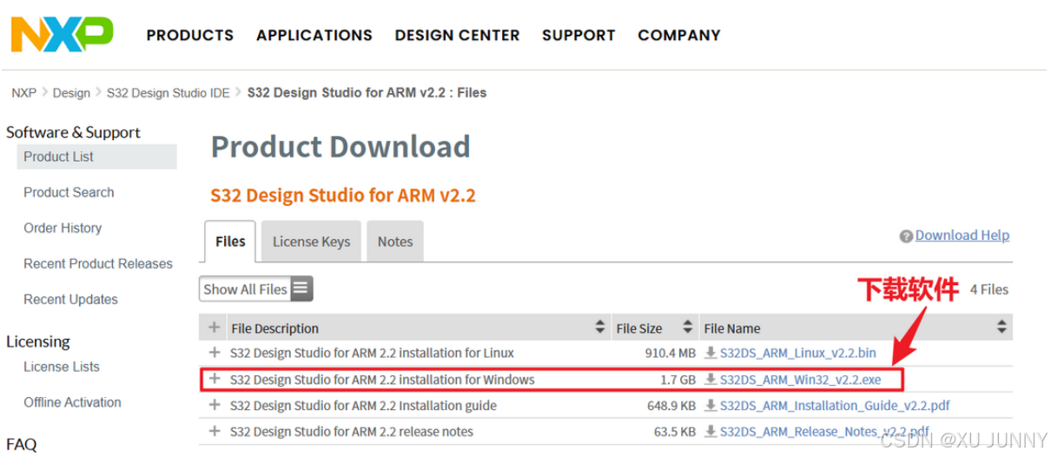The image size is (1051, 457).
Task: Click the Show All Files button
Action: coord(256,289)
